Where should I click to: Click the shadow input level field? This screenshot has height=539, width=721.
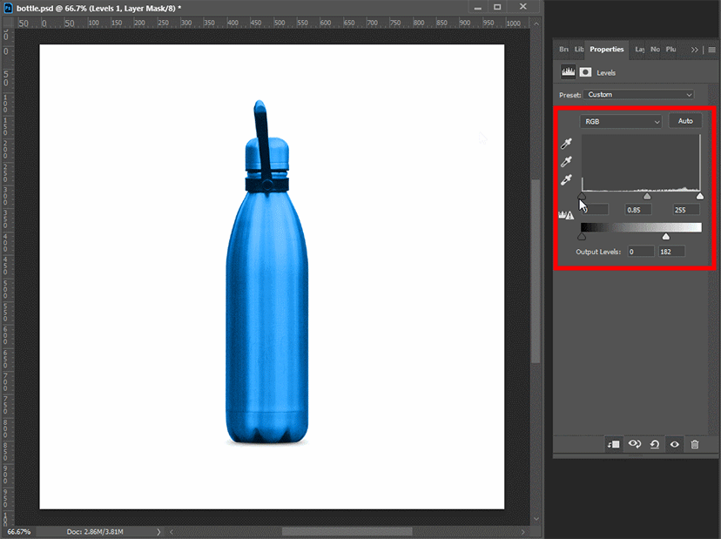(x=595, y=210)
